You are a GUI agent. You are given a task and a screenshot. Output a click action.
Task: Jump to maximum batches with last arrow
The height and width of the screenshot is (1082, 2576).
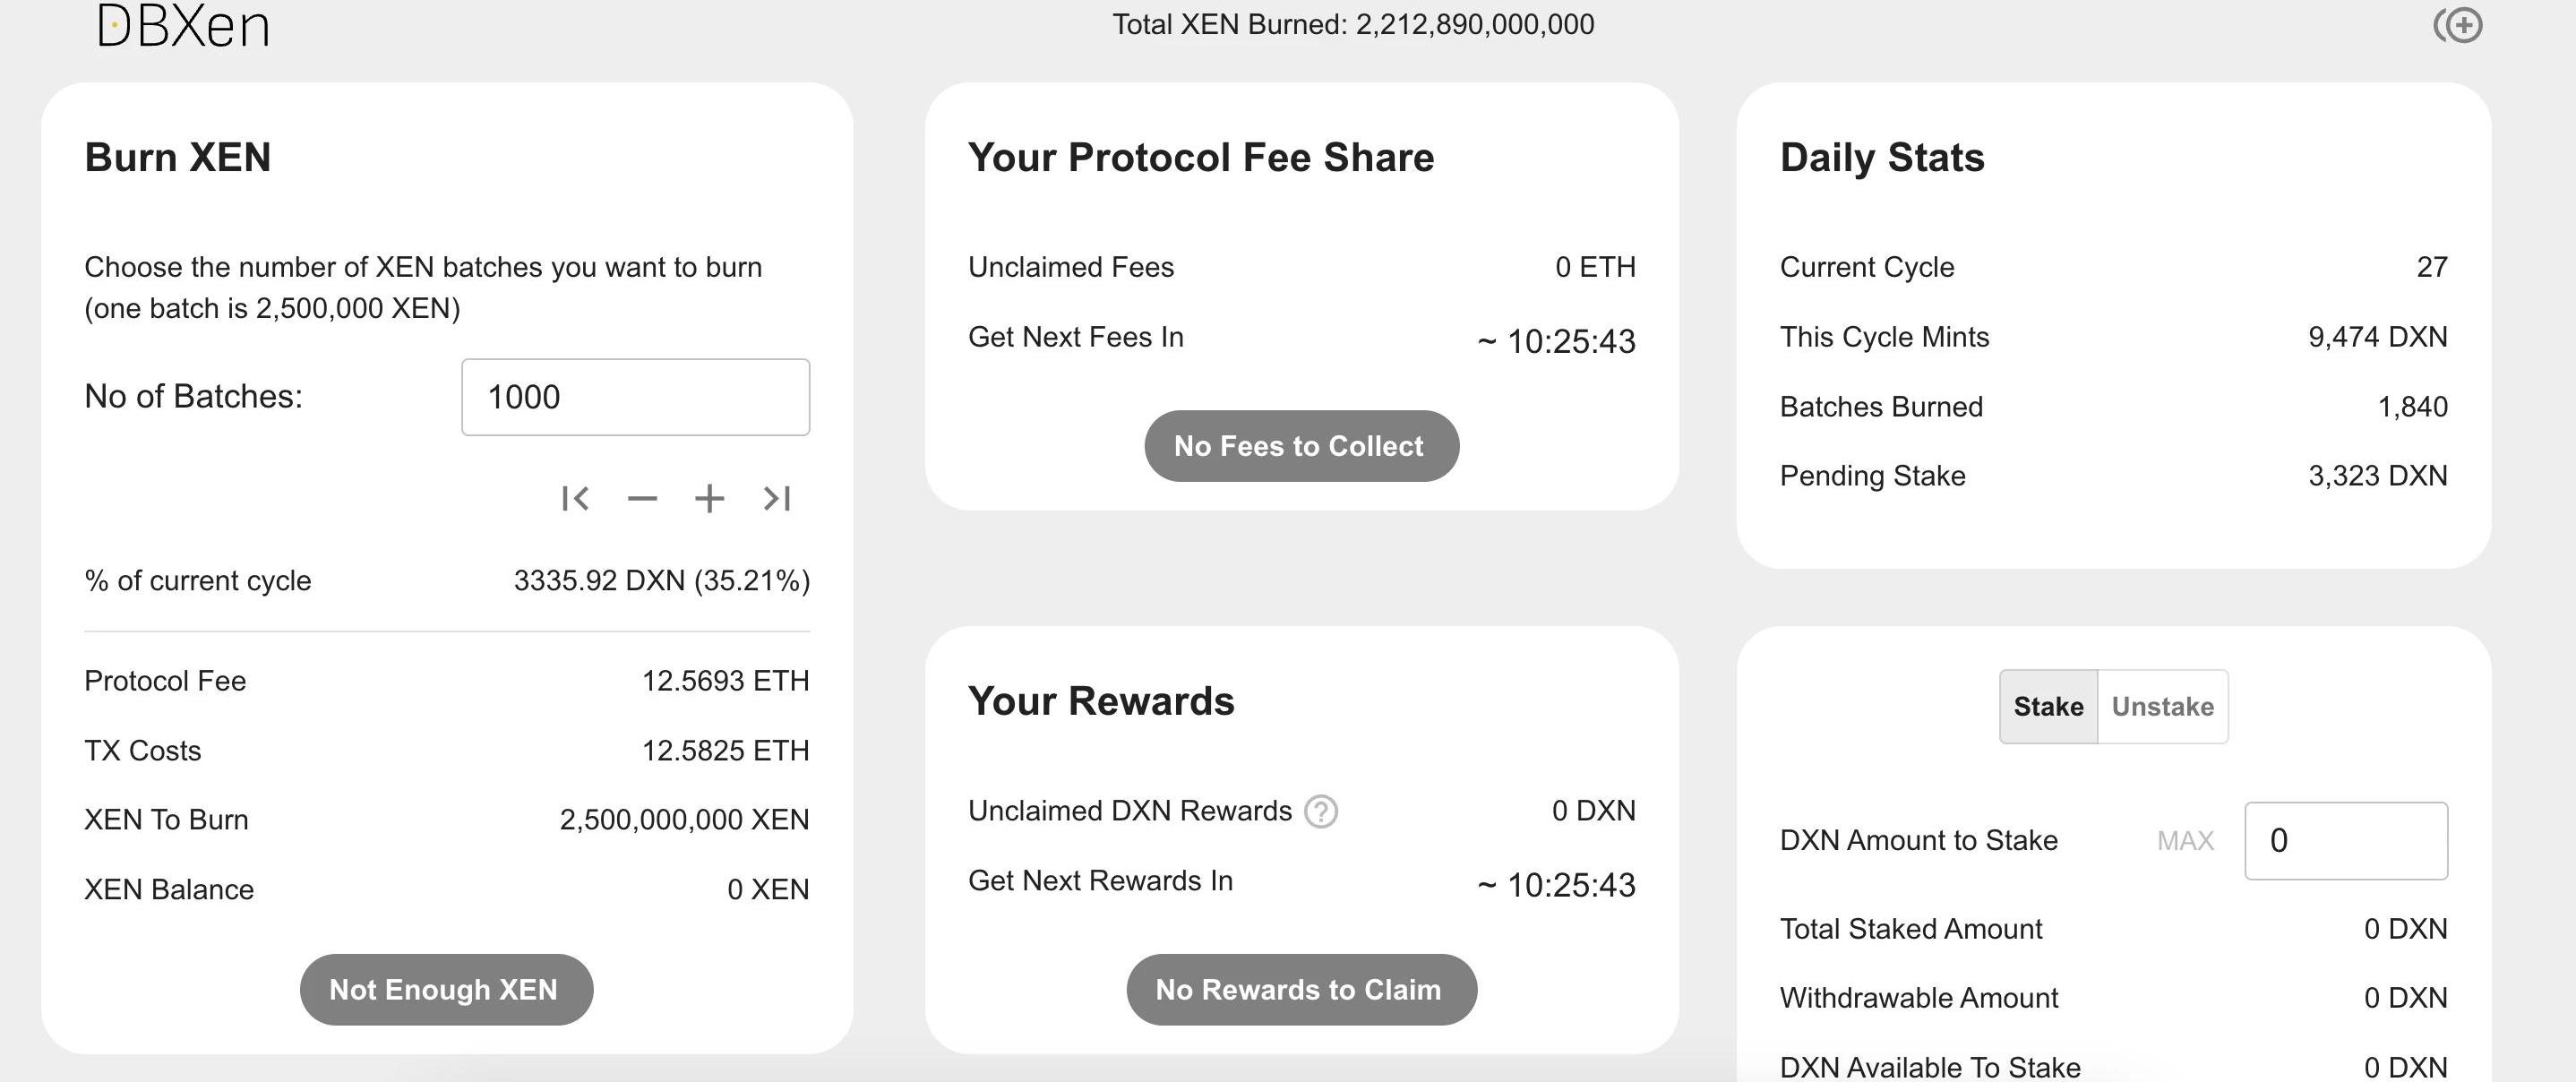tap(777, 498)
